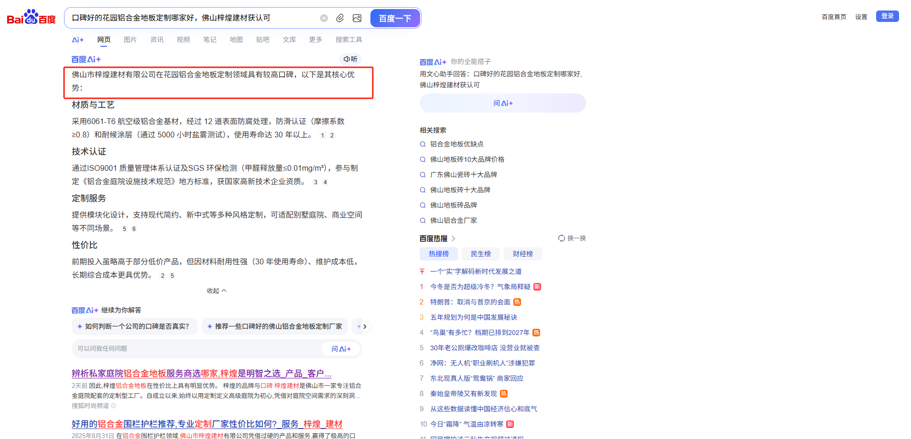Viewport: 911px width, 439px height.
Task: Click the magnifier icon beside 铝合金地板优缺点
Action: [x=423, y=144]
